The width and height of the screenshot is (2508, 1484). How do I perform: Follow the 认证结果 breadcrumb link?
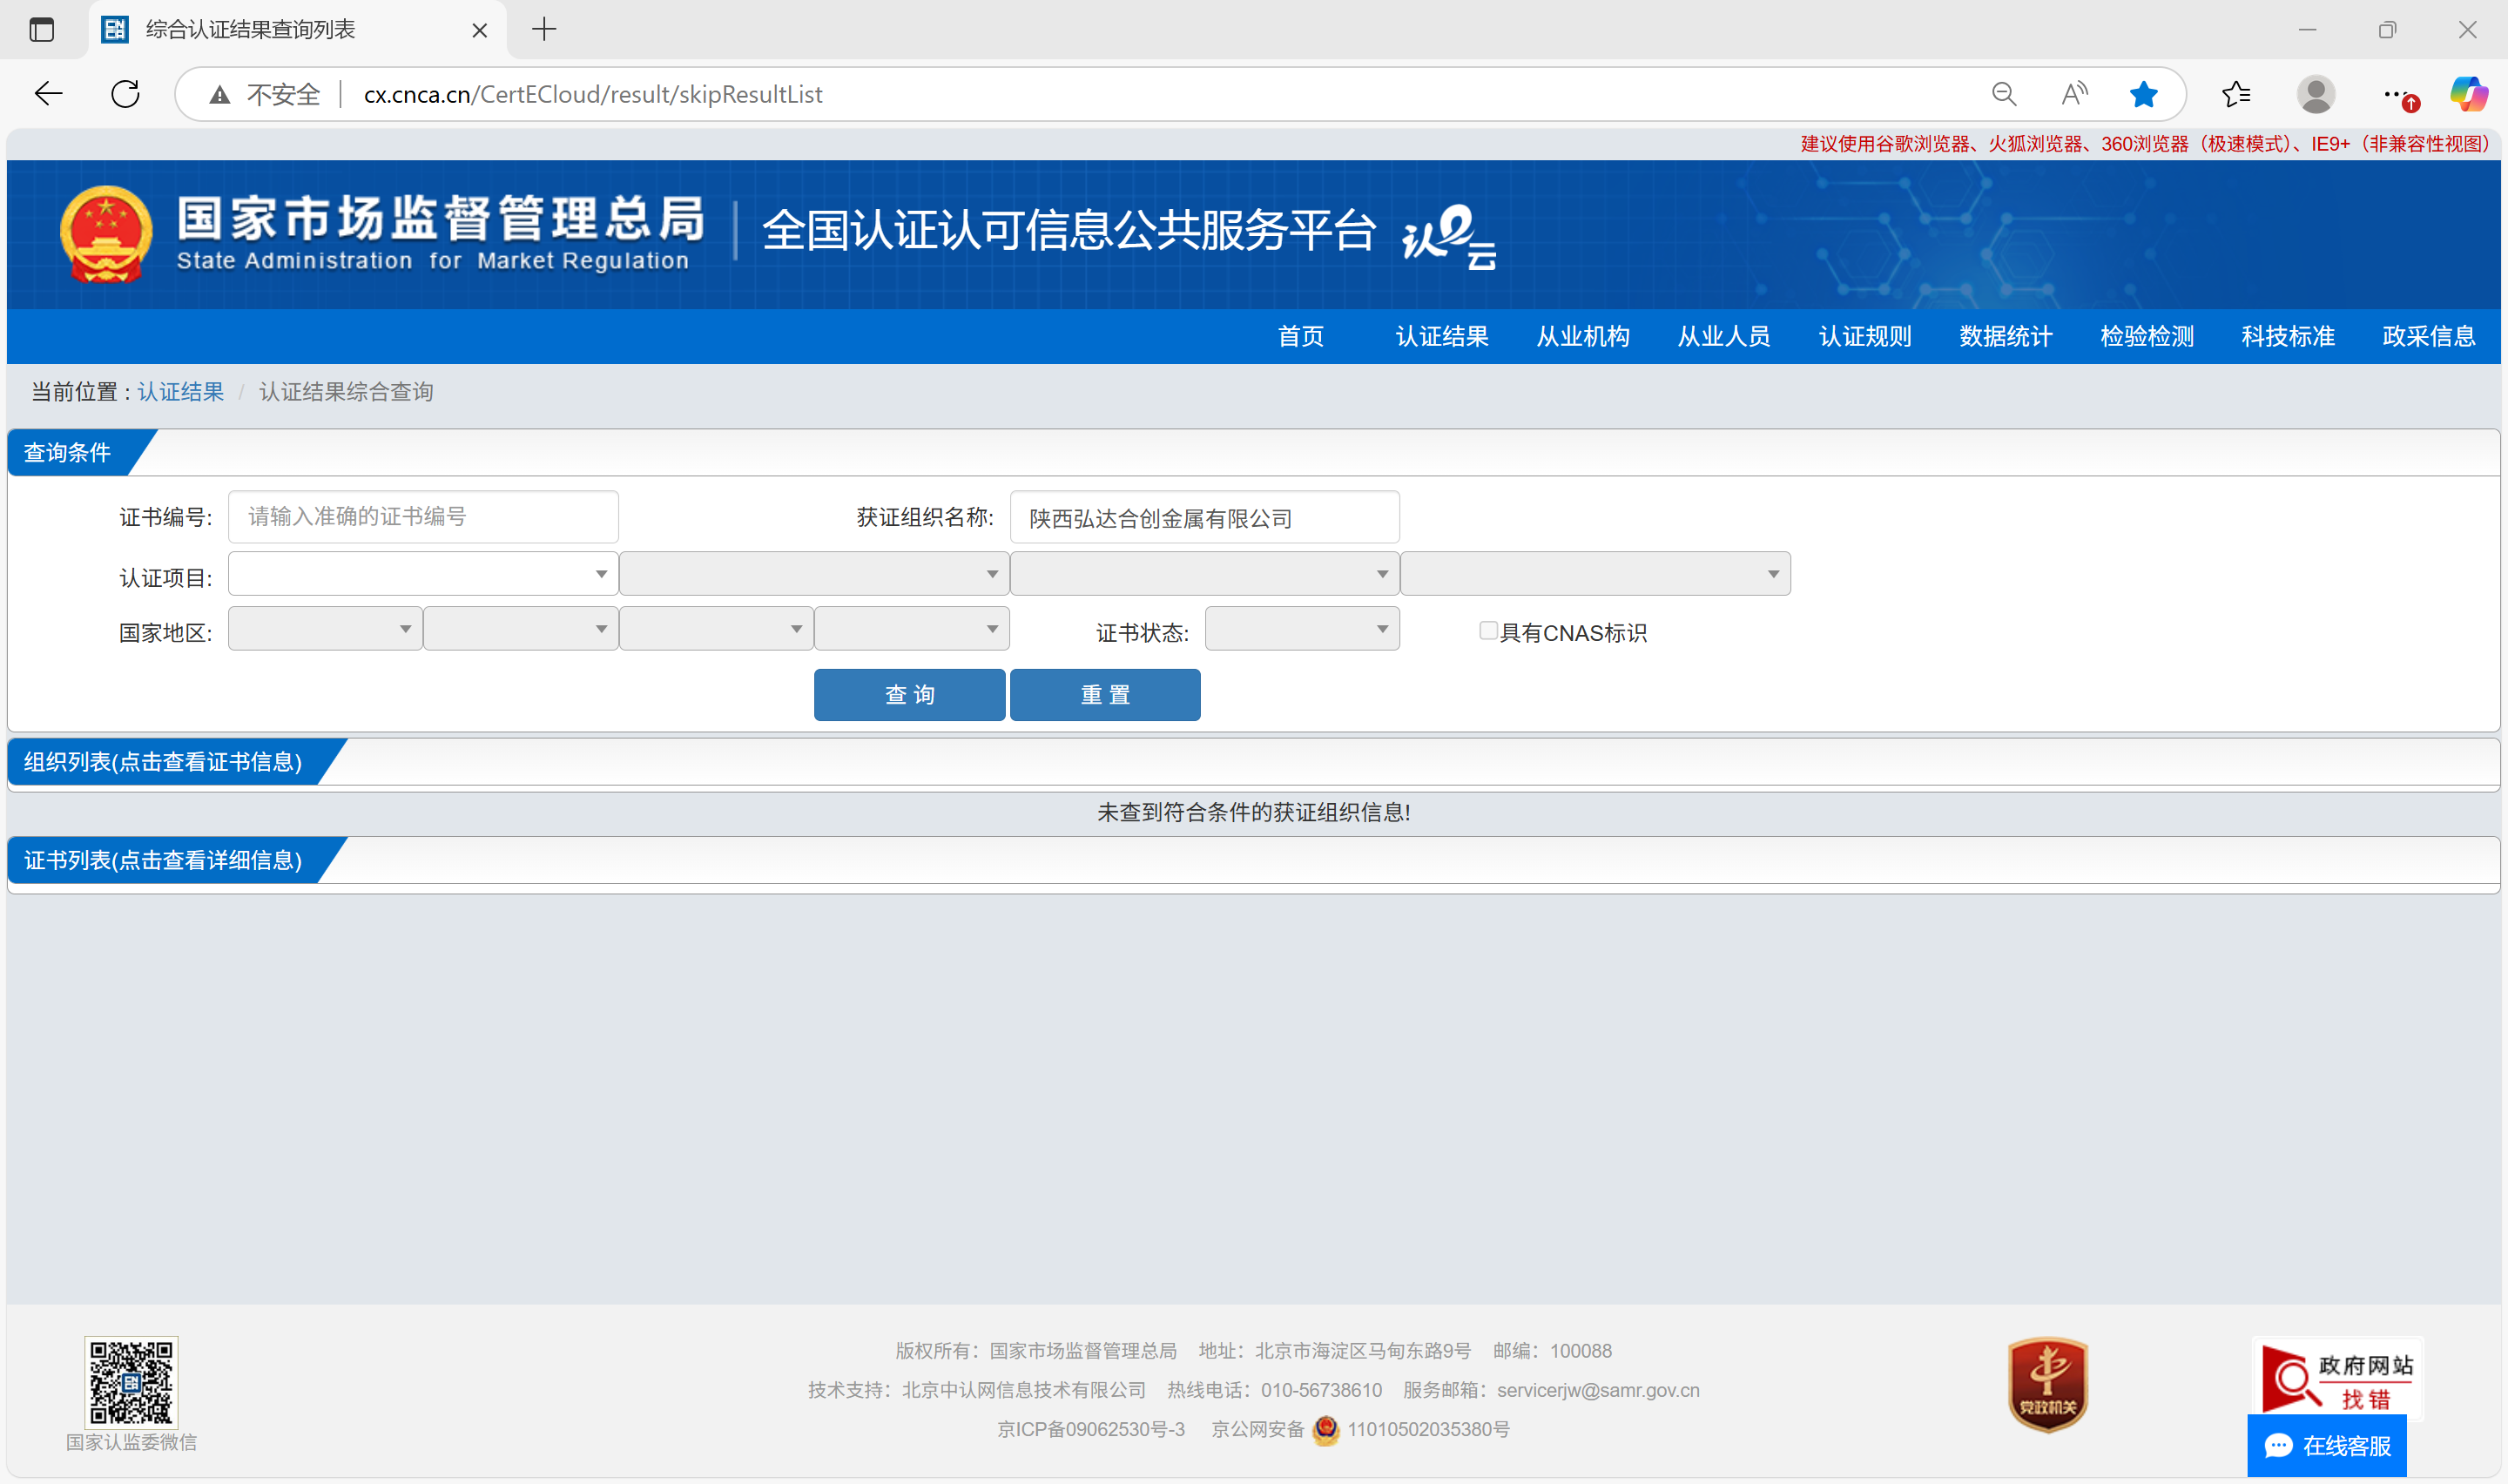coord(180,392)
